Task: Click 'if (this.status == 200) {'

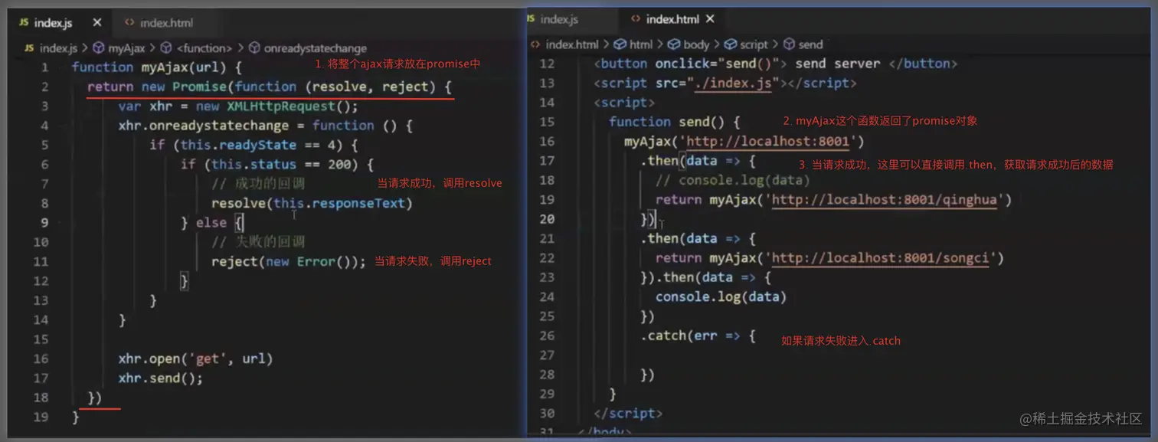Action: pos(276,165)
